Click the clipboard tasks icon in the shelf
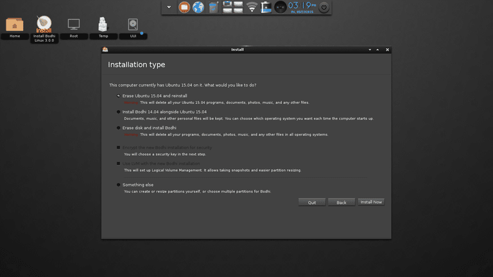493x277 pixels. pos(213,7)
